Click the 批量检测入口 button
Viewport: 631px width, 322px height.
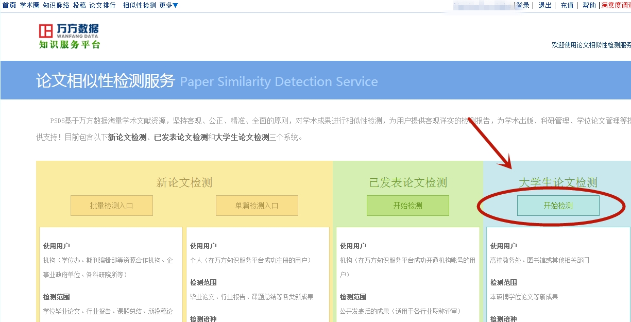pos(112,206)
